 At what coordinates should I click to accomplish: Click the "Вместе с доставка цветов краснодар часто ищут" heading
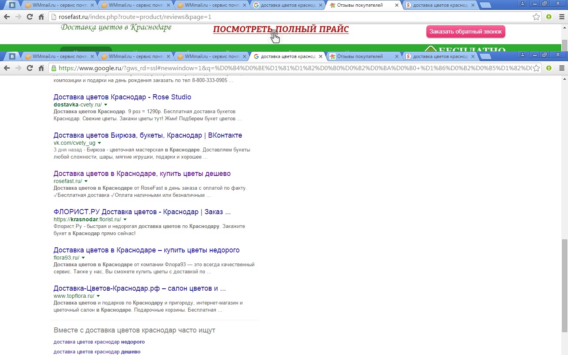[x=135, y=330]
